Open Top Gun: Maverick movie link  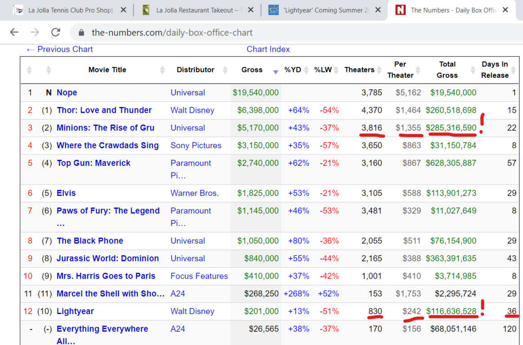coord(93,163)
